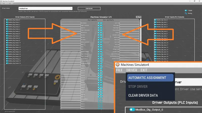
Task: Toggle the enlarged ModBus_Dig_Output_0 switch
Action: pos(132,109)
